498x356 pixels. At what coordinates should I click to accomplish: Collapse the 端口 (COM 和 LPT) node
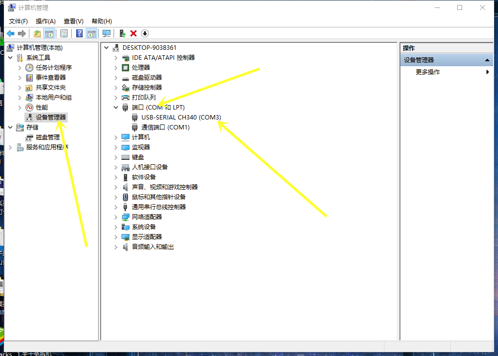[x=116, y=108]
